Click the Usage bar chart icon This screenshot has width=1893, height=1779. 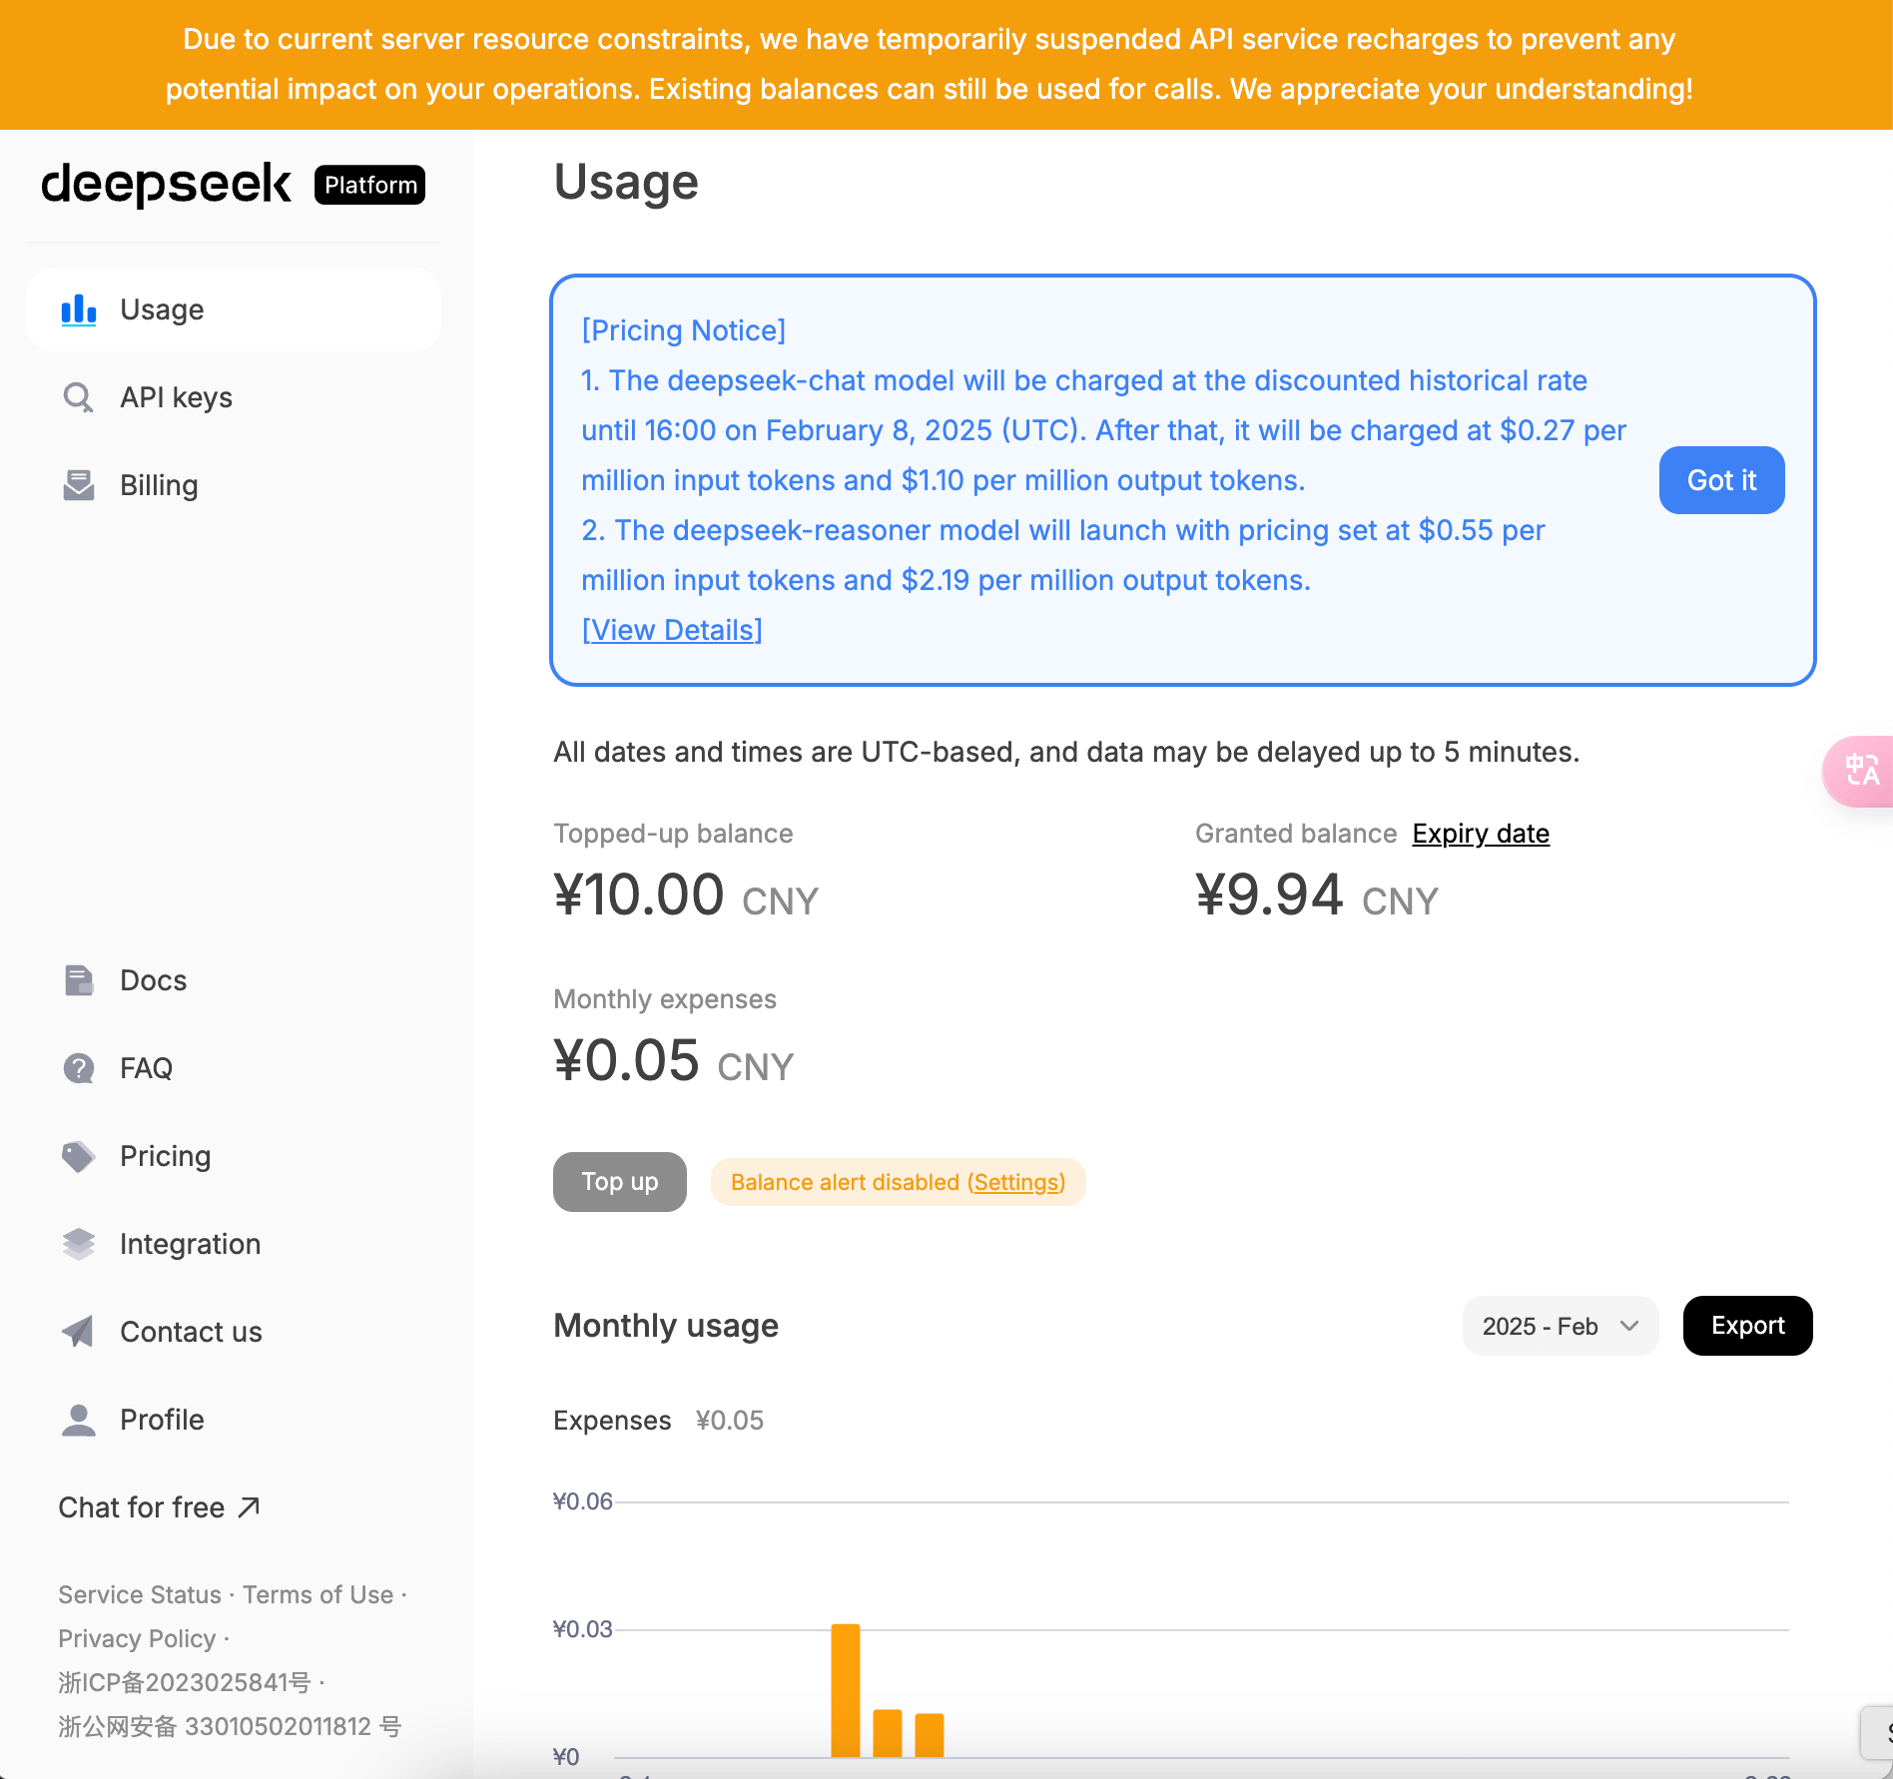coord(79,309)
